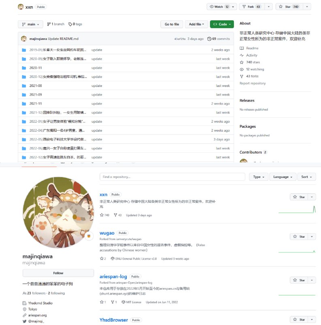Open the Sort dropdown
Screen dimensions: 321x325
[306, 177]
